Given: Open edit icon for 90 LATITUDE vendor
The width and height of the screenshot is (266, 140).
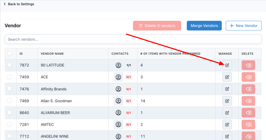Looking at the screenshot, I should pyautogui.click(x=227, y=65).
